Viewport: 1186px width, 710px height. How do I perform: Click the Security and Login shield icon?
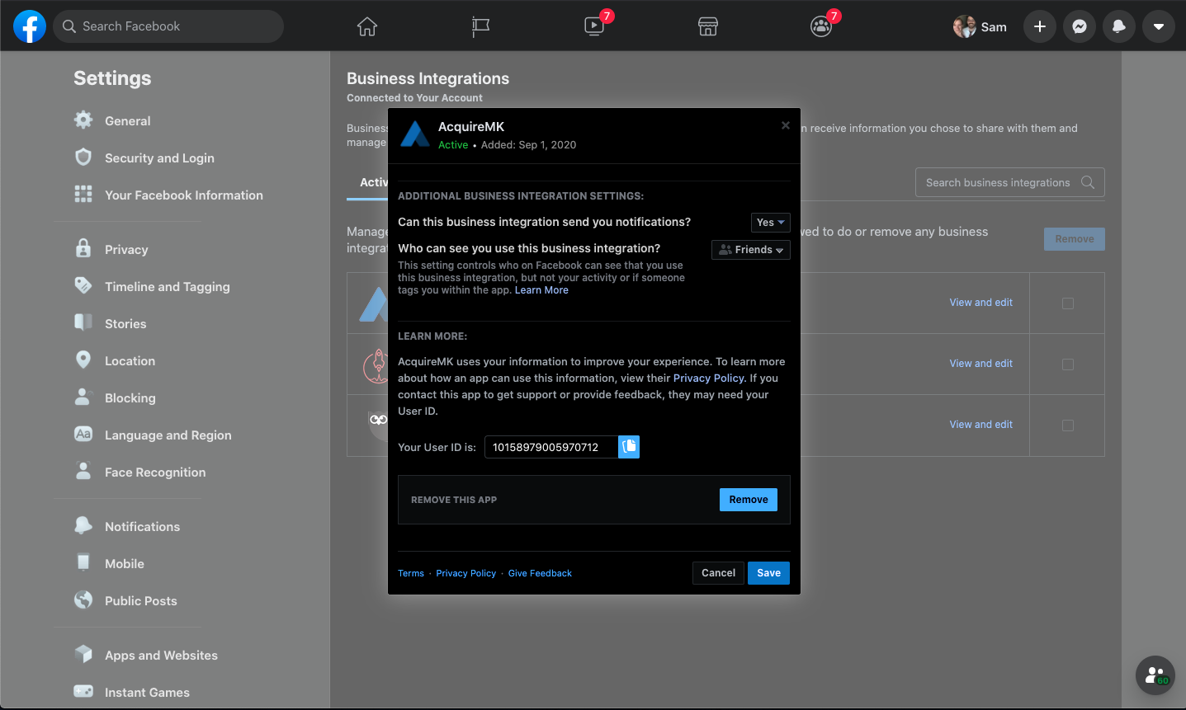[x=83, y=157]
